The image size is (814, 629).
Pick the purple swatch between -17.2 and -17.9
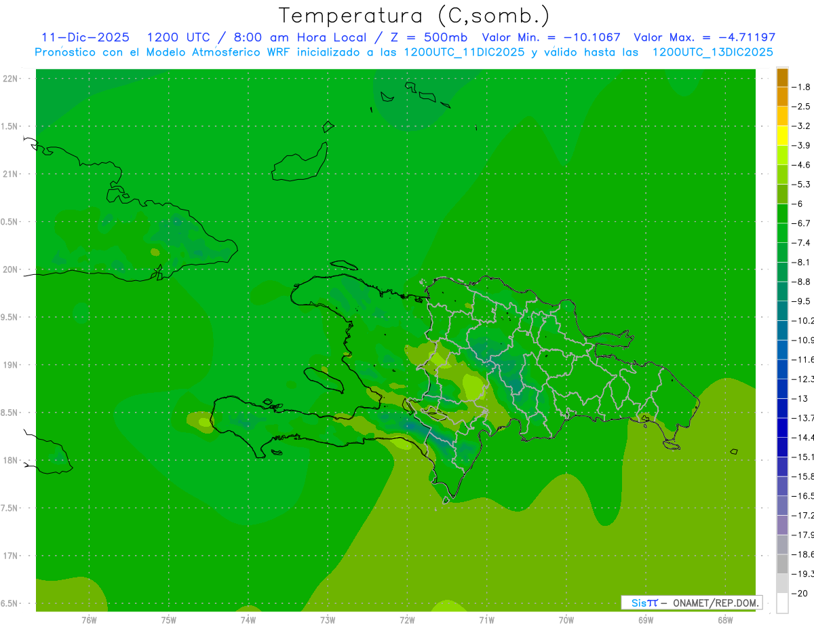(782, 525)
